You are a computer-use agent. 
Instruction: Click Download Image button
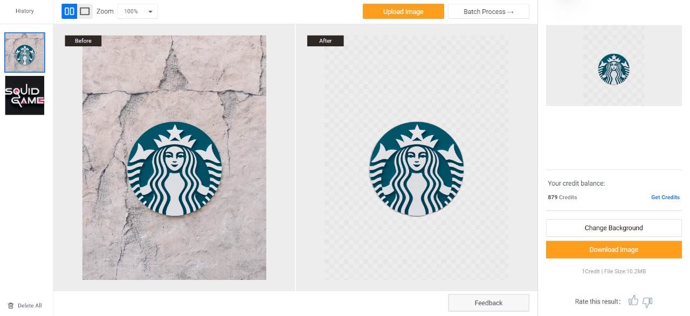(613, 250)
